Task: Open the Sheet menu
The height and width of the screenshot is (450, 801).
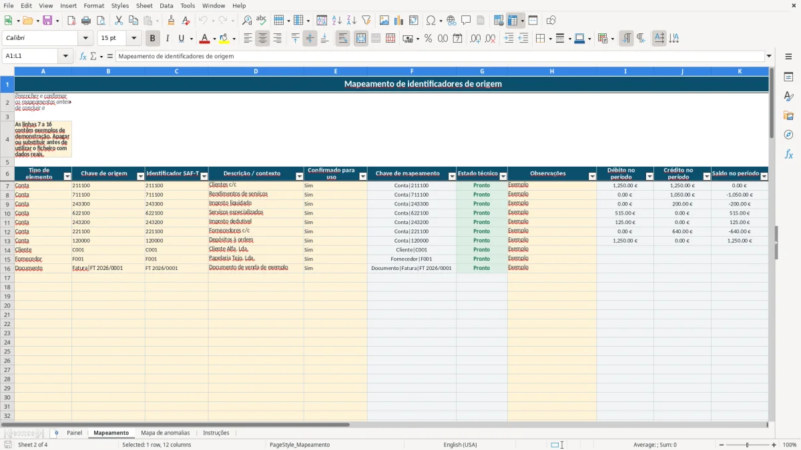Action: [x=144, y=5]
